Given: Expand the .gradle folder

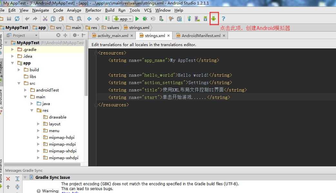Looking at the screenshot, I should point(13,50).
